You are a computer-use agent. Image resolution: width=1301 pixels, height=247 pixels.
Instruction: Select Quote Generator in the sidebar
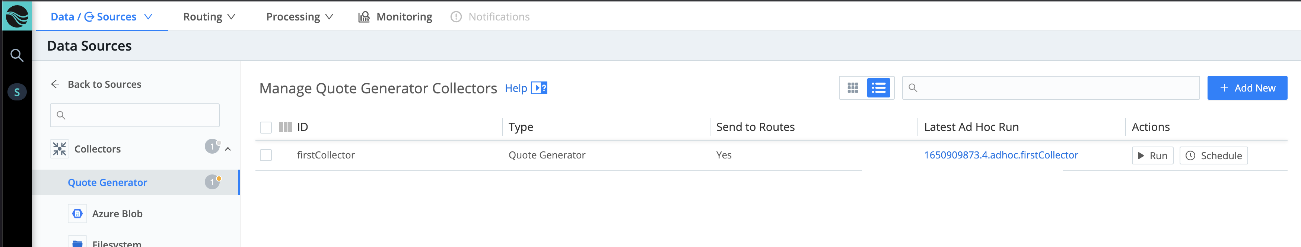click(x=108, y=183)
